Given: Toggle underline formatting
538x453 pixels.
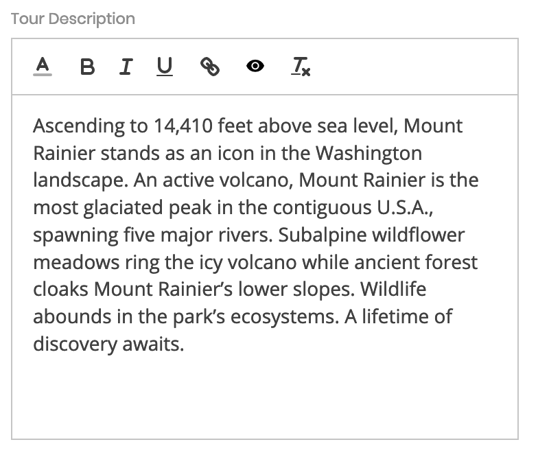Looking at the screenshot, I should [x=165, y=66].
